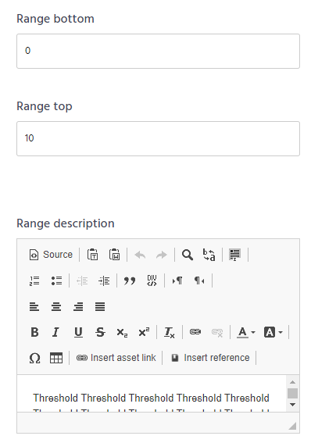This screenshot has height=443, width=311.
Task: Click the editor scrollbar up arrow
Action: click(x=293, y=382)
